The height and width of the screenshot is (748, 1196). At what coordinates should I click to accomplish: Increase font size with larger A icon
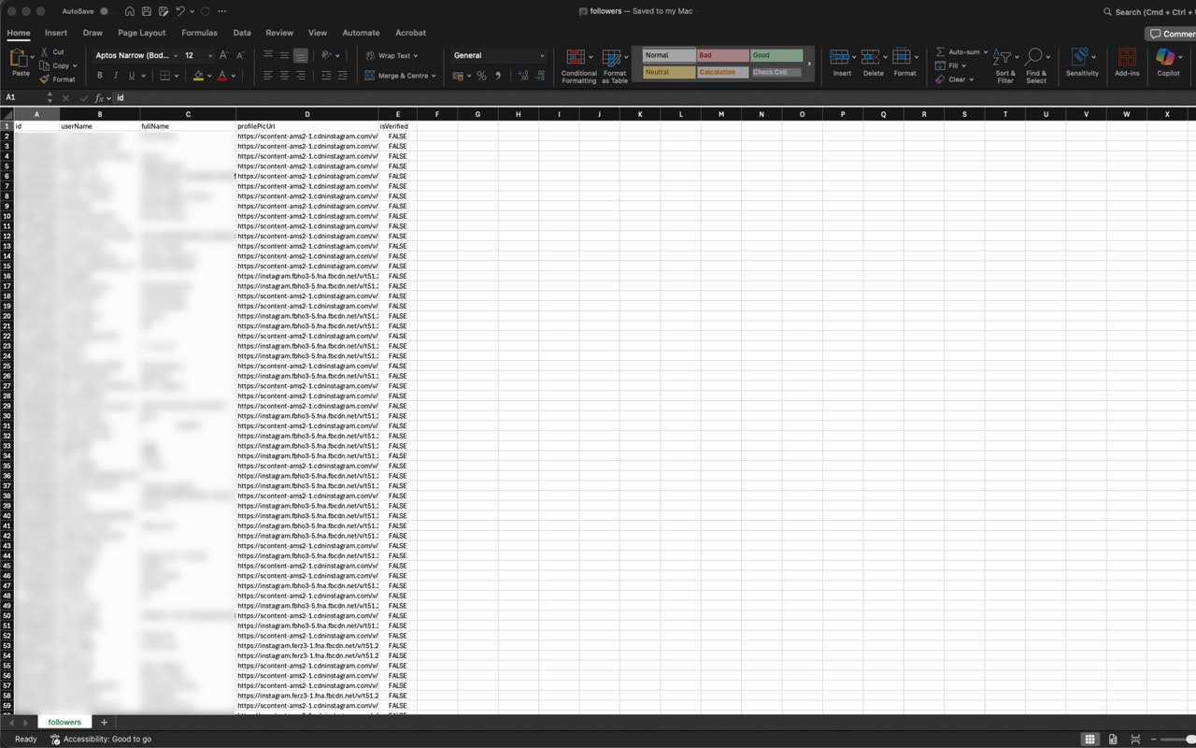click(223, 55)
